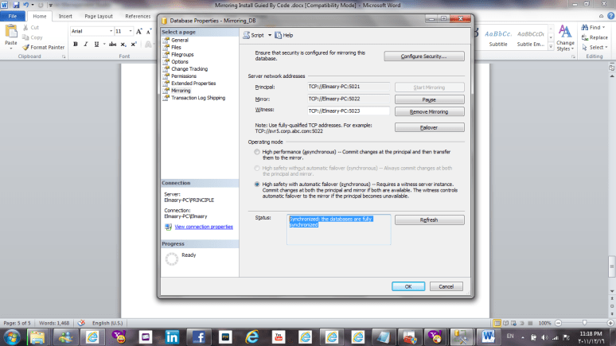Apply Bold formatting from the Font group
616x346 pixels.
[x=76, y=45]
